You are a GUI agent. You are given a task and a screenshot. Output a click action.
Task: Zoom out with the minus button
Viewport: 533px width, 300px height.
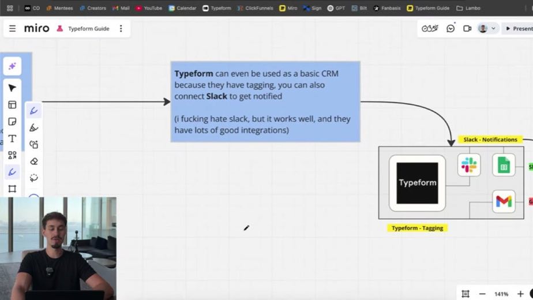coord(482,294)
